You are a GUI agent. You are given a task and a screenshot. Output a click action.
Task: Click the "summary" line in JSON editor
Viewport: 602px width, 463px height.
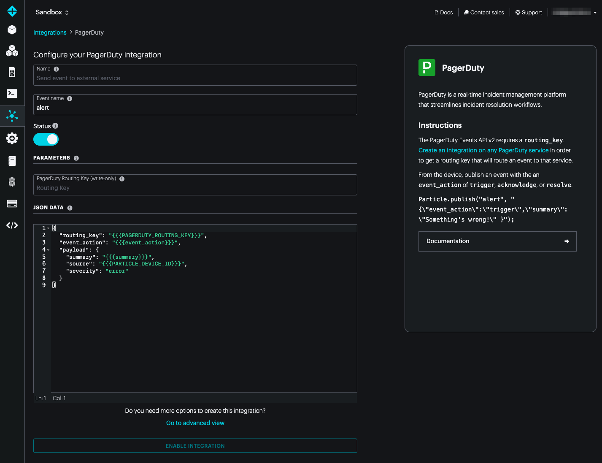(110, 257)
